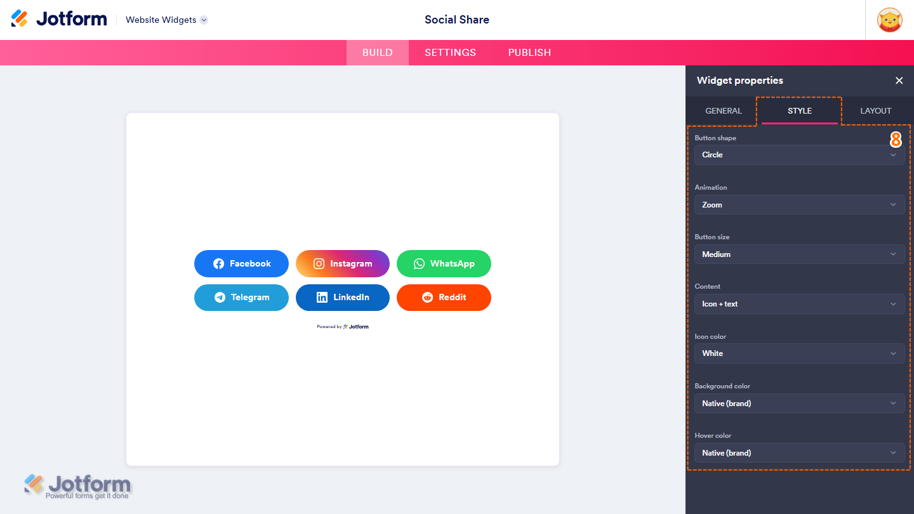This screenshot has width=914, height=514.
Task: Click the Facebook share button
Action: [241, 264]
